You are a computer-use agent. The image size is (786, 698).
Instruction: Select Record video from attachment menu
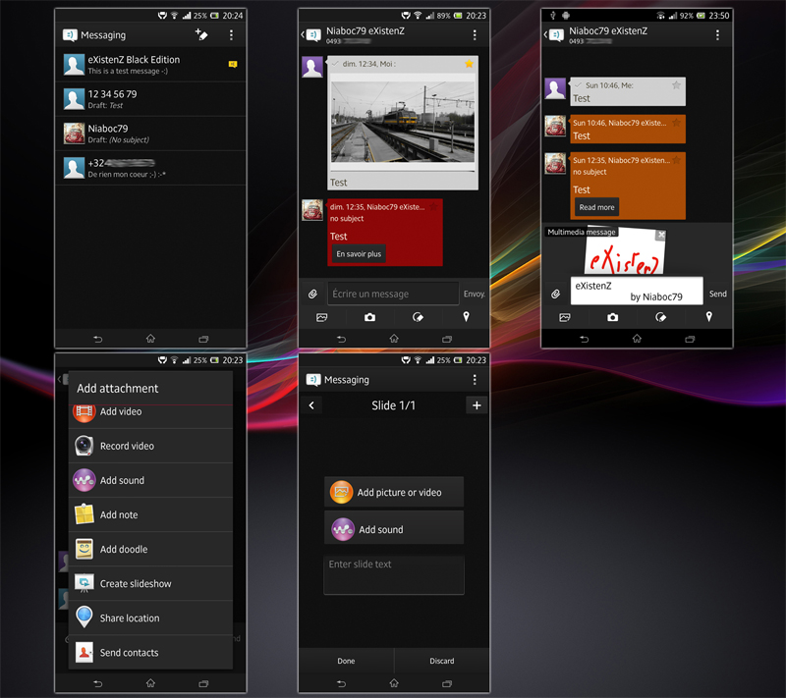tap(150, 446)
